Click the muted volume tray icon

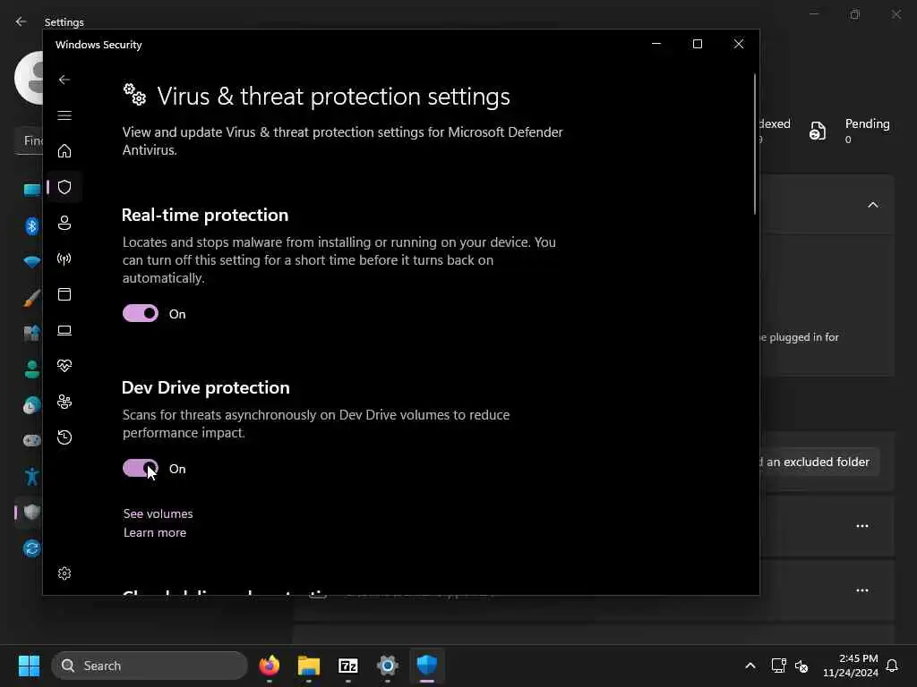click(x=801, y=666)
